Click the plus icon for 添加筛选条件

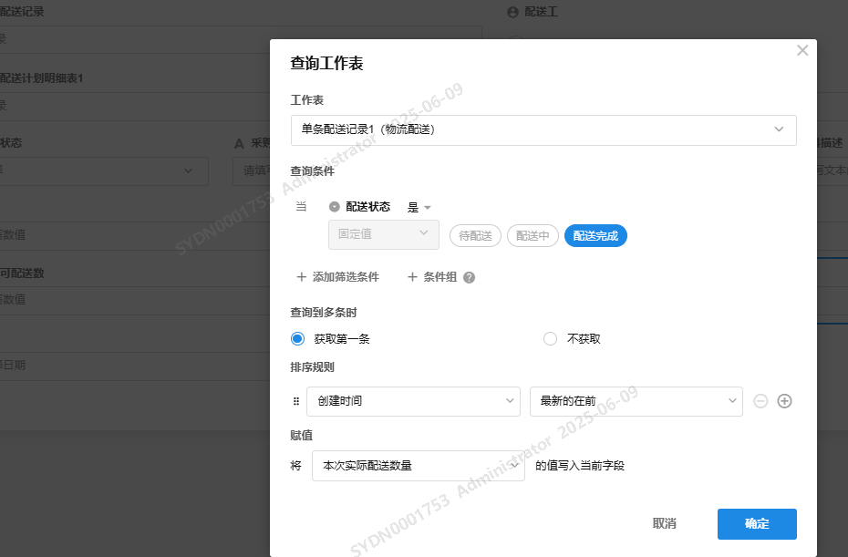pos(301,277)
